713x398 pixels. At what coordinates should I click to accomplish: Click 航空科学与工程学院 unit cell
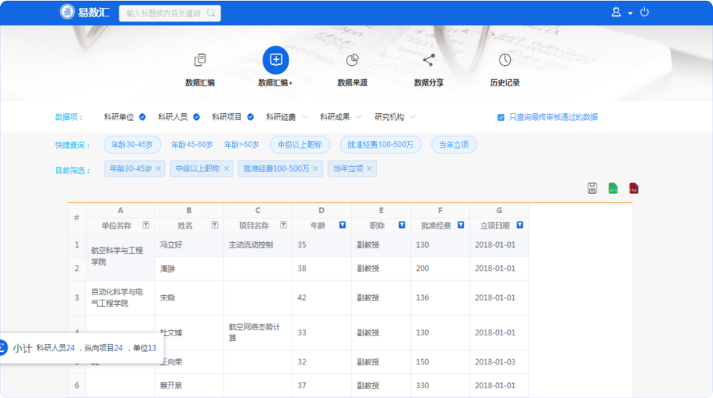(x=121, y=256)
